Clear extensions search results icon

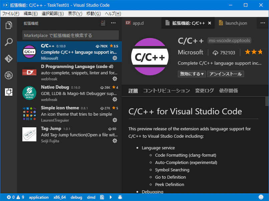[103, 23]
